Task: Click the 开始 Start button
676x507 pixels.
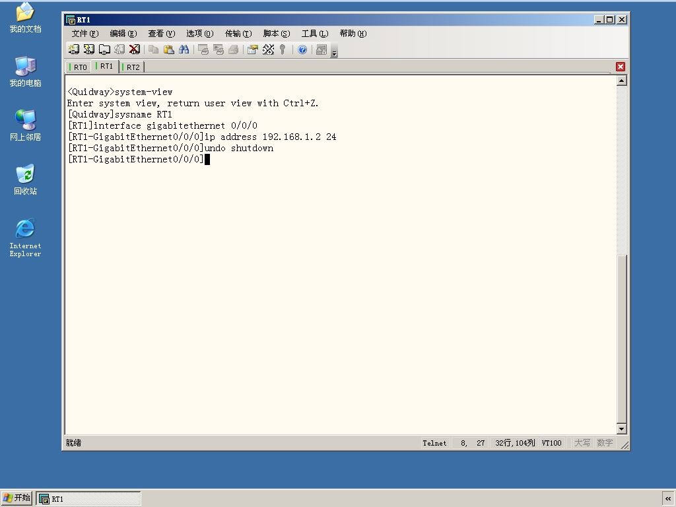Action: [17, 498]
